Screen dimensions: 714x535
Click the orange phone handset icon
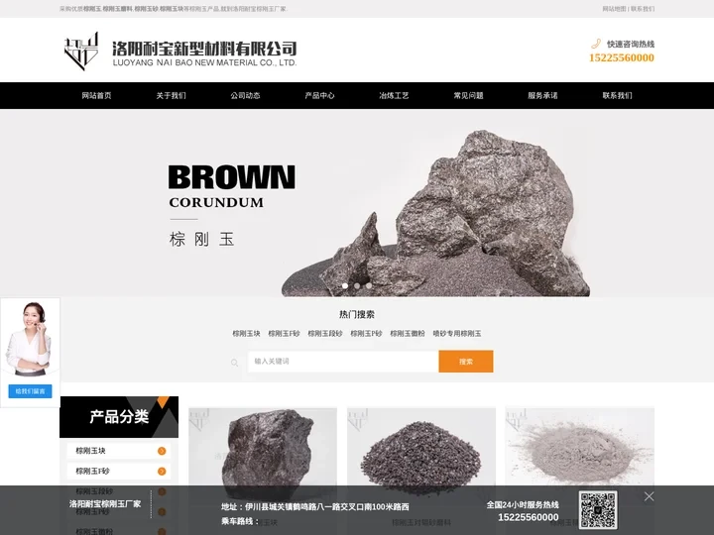pos(596,44)
